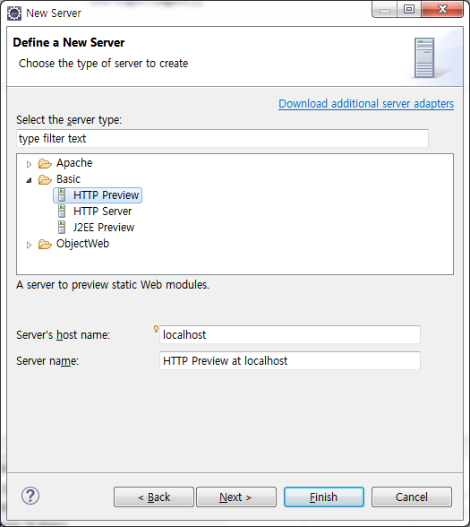Click the HTTP Preview server icon
Screen dimensions: 470x527
tap(62, 195)
